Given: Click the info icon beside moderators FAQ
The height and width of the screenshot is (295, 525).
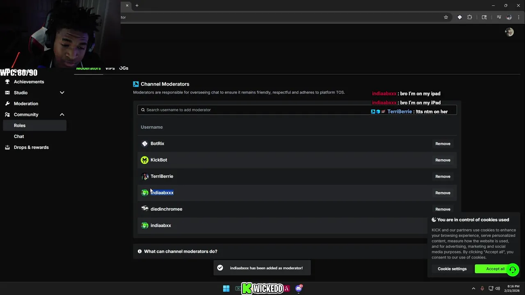Looking at the screenshot, I should pyautogui.click(x=139, y=251).
